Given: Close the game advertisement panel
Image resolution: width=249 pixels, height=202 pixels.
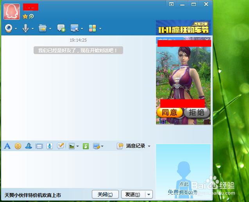Looking at the screenshot, I should click(x=207, y=39).
